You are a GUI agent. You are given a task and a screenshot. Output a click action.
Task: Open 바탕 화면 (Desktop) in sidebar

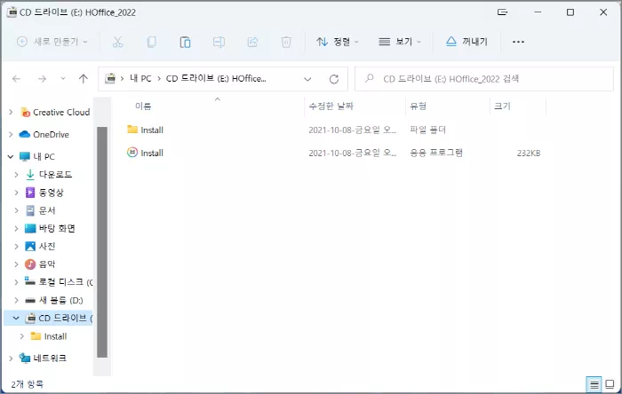coord(57,228)
